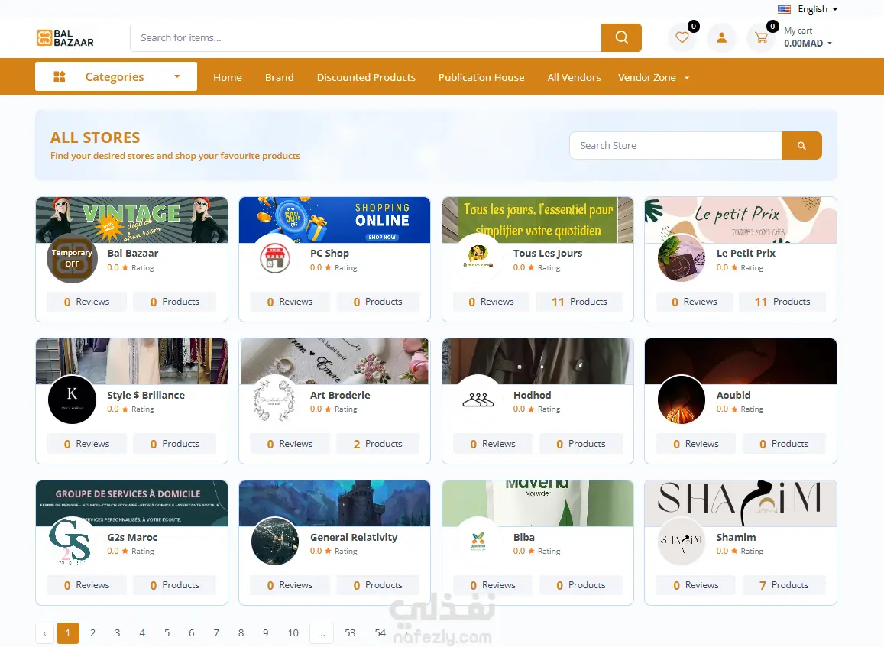Click the Le Petit Prix store avatar
Image resolution: width=884 pixels, height=647 pixels.
tap(681, 258)
